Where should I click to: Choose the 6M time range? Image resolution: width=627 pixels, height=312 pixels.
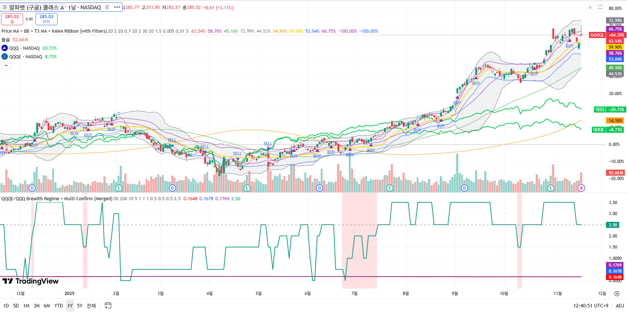click(47, 306)
